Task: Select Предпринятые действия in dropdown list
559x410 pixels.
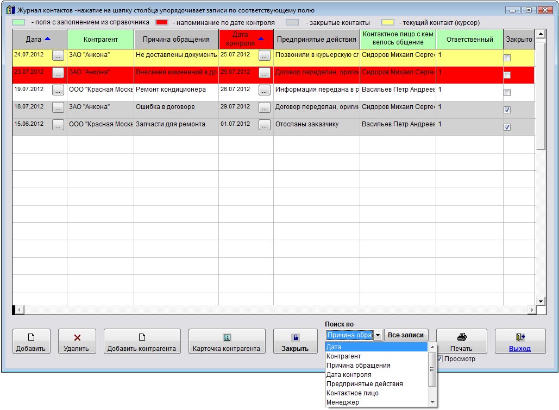Action: (376, 384)
